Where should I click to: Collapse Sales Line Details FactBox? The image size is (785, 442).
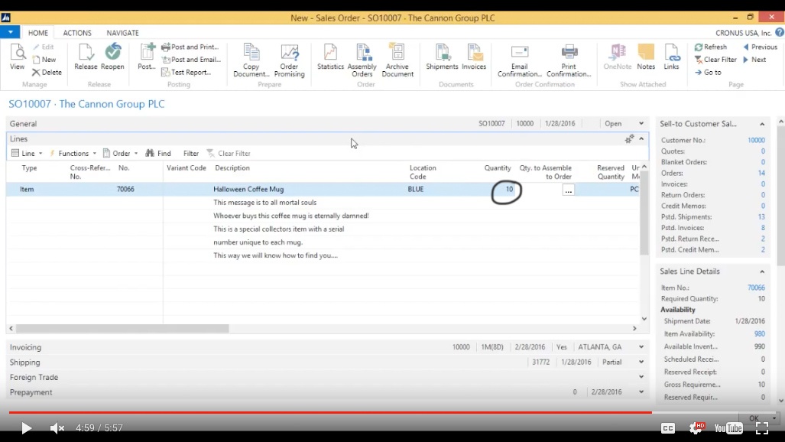[x=762, y=271]
